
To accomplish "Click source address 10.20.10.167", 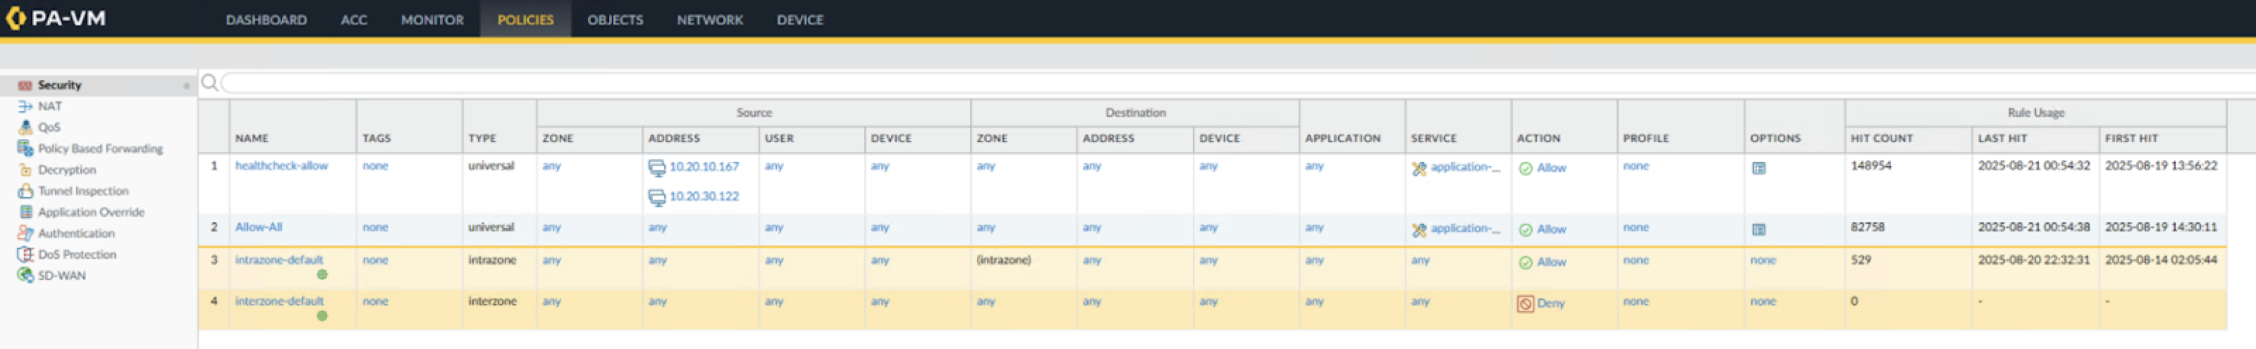I will click(x=704, y=166).
